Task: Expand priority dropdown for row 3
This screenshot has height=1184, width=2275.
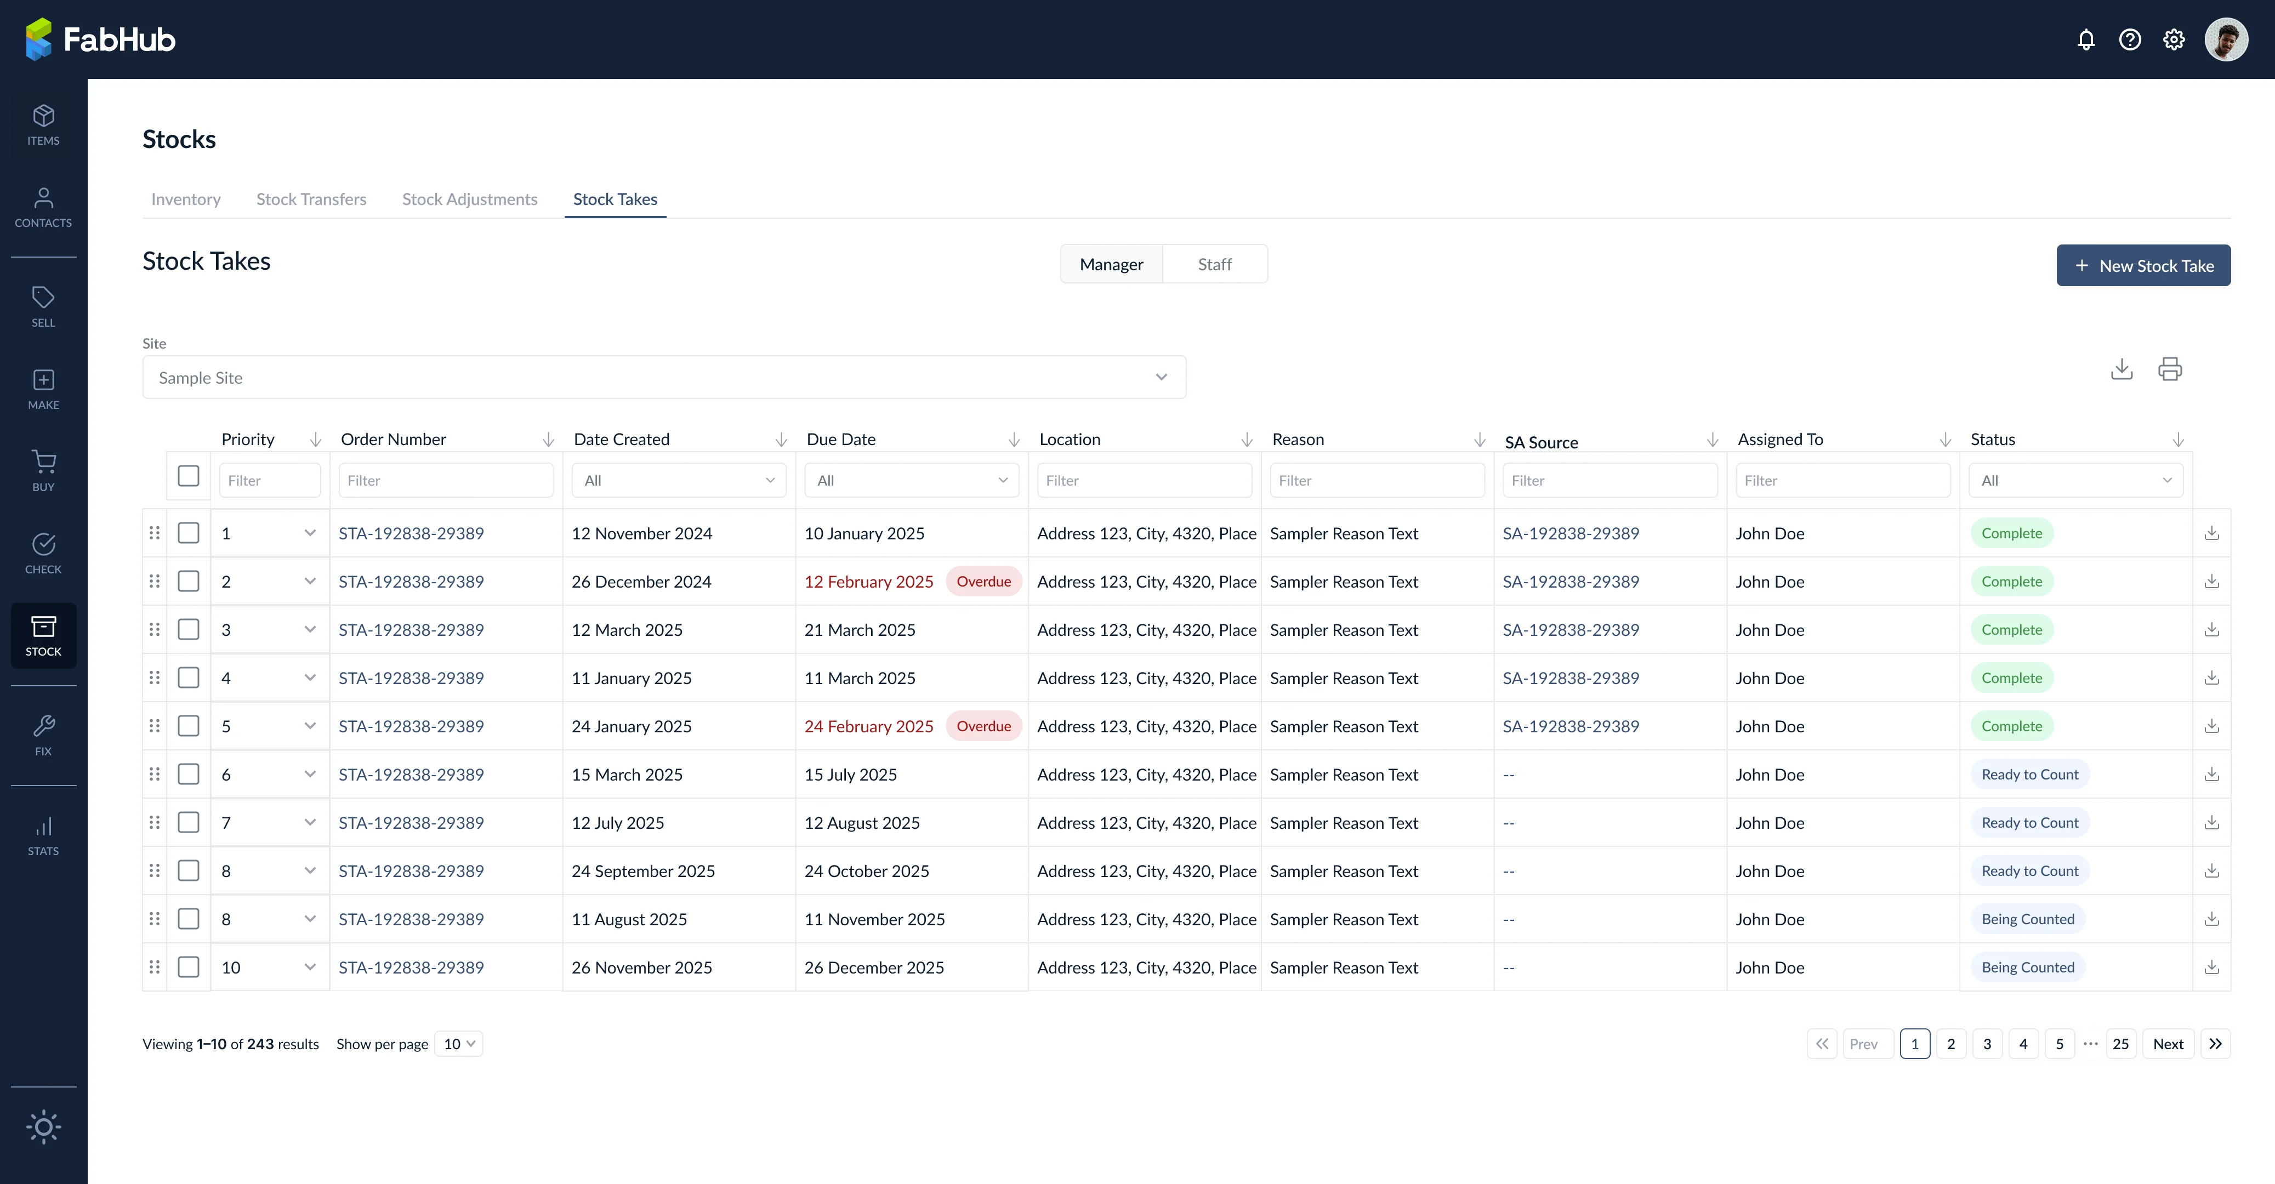Action: (x=310, y=629)
